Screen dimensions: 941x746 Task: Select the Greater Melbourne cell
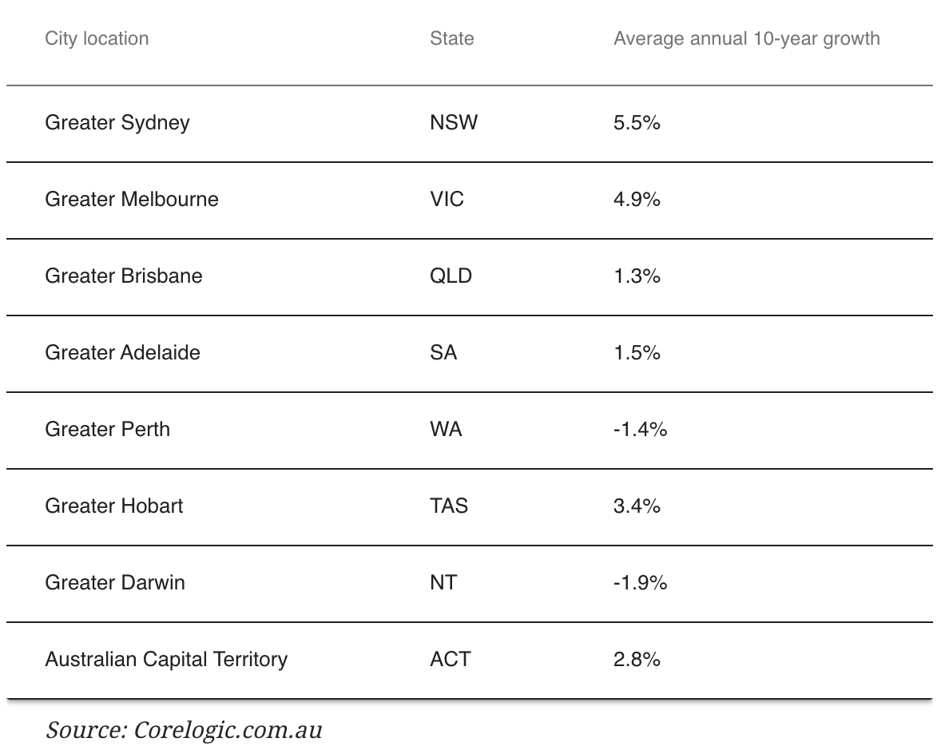(x=132, y=199)
